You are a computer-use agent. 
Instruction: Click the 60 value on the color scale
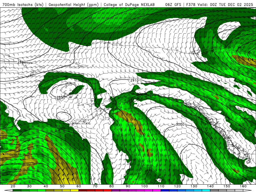point(79,186)
